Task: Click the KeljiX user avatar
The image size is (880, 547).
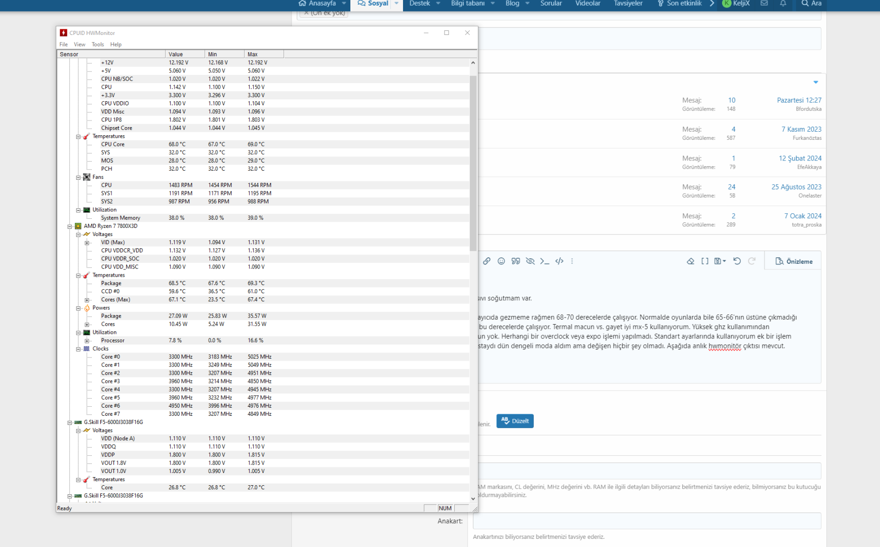Action: click(x=727, y=4)
